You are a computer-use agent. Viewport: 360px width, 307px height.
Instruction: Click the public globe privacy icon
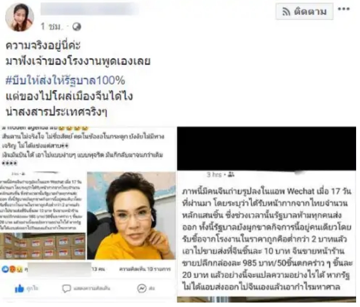[77, 27]
